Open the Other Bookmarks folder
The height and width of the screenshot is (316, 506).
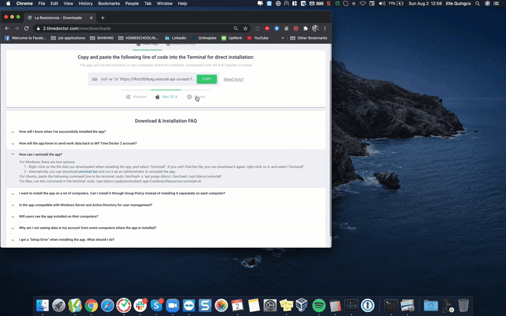(x=309, y=38)
